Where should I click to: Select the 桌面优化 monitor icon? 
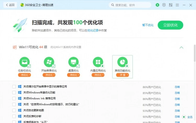pos(73,62)
